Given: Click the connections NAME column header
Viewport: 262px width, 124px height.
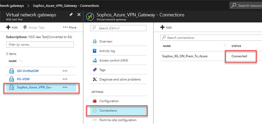Looking at the screenshot, I should pos(167,46).
